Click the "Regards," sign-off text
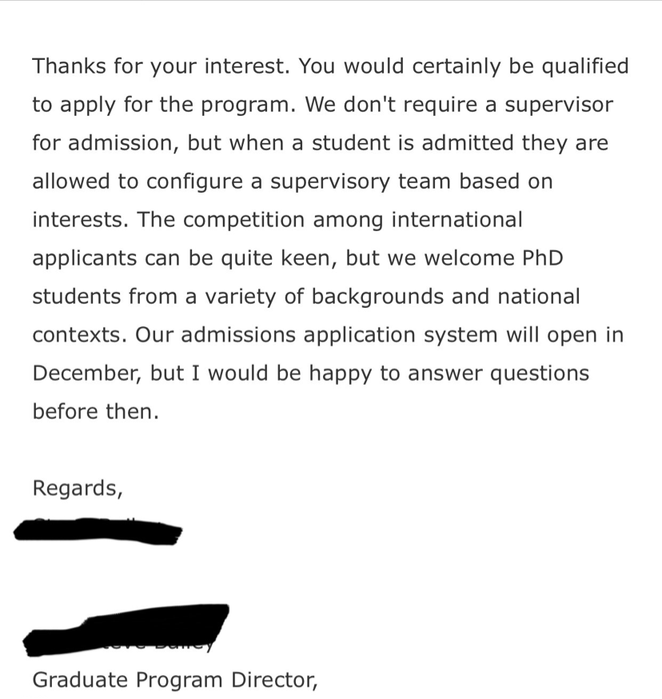This screenshot has width=662, height=699. 78,488
